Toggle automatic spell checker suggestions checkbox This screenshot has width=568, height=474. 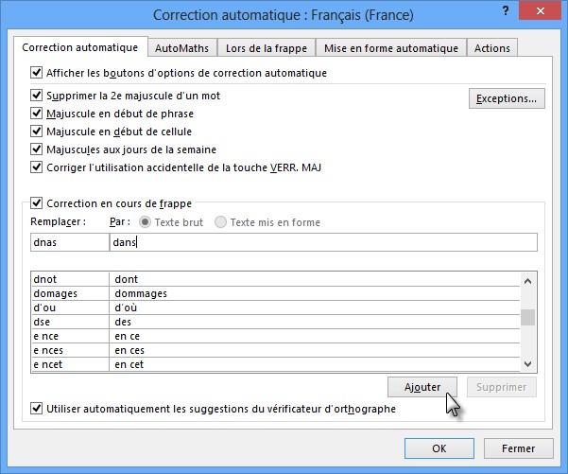coord(38,410)
